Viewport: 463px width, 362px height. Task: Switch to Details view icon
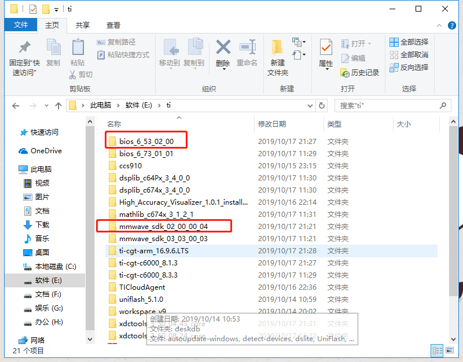point(438,350)
